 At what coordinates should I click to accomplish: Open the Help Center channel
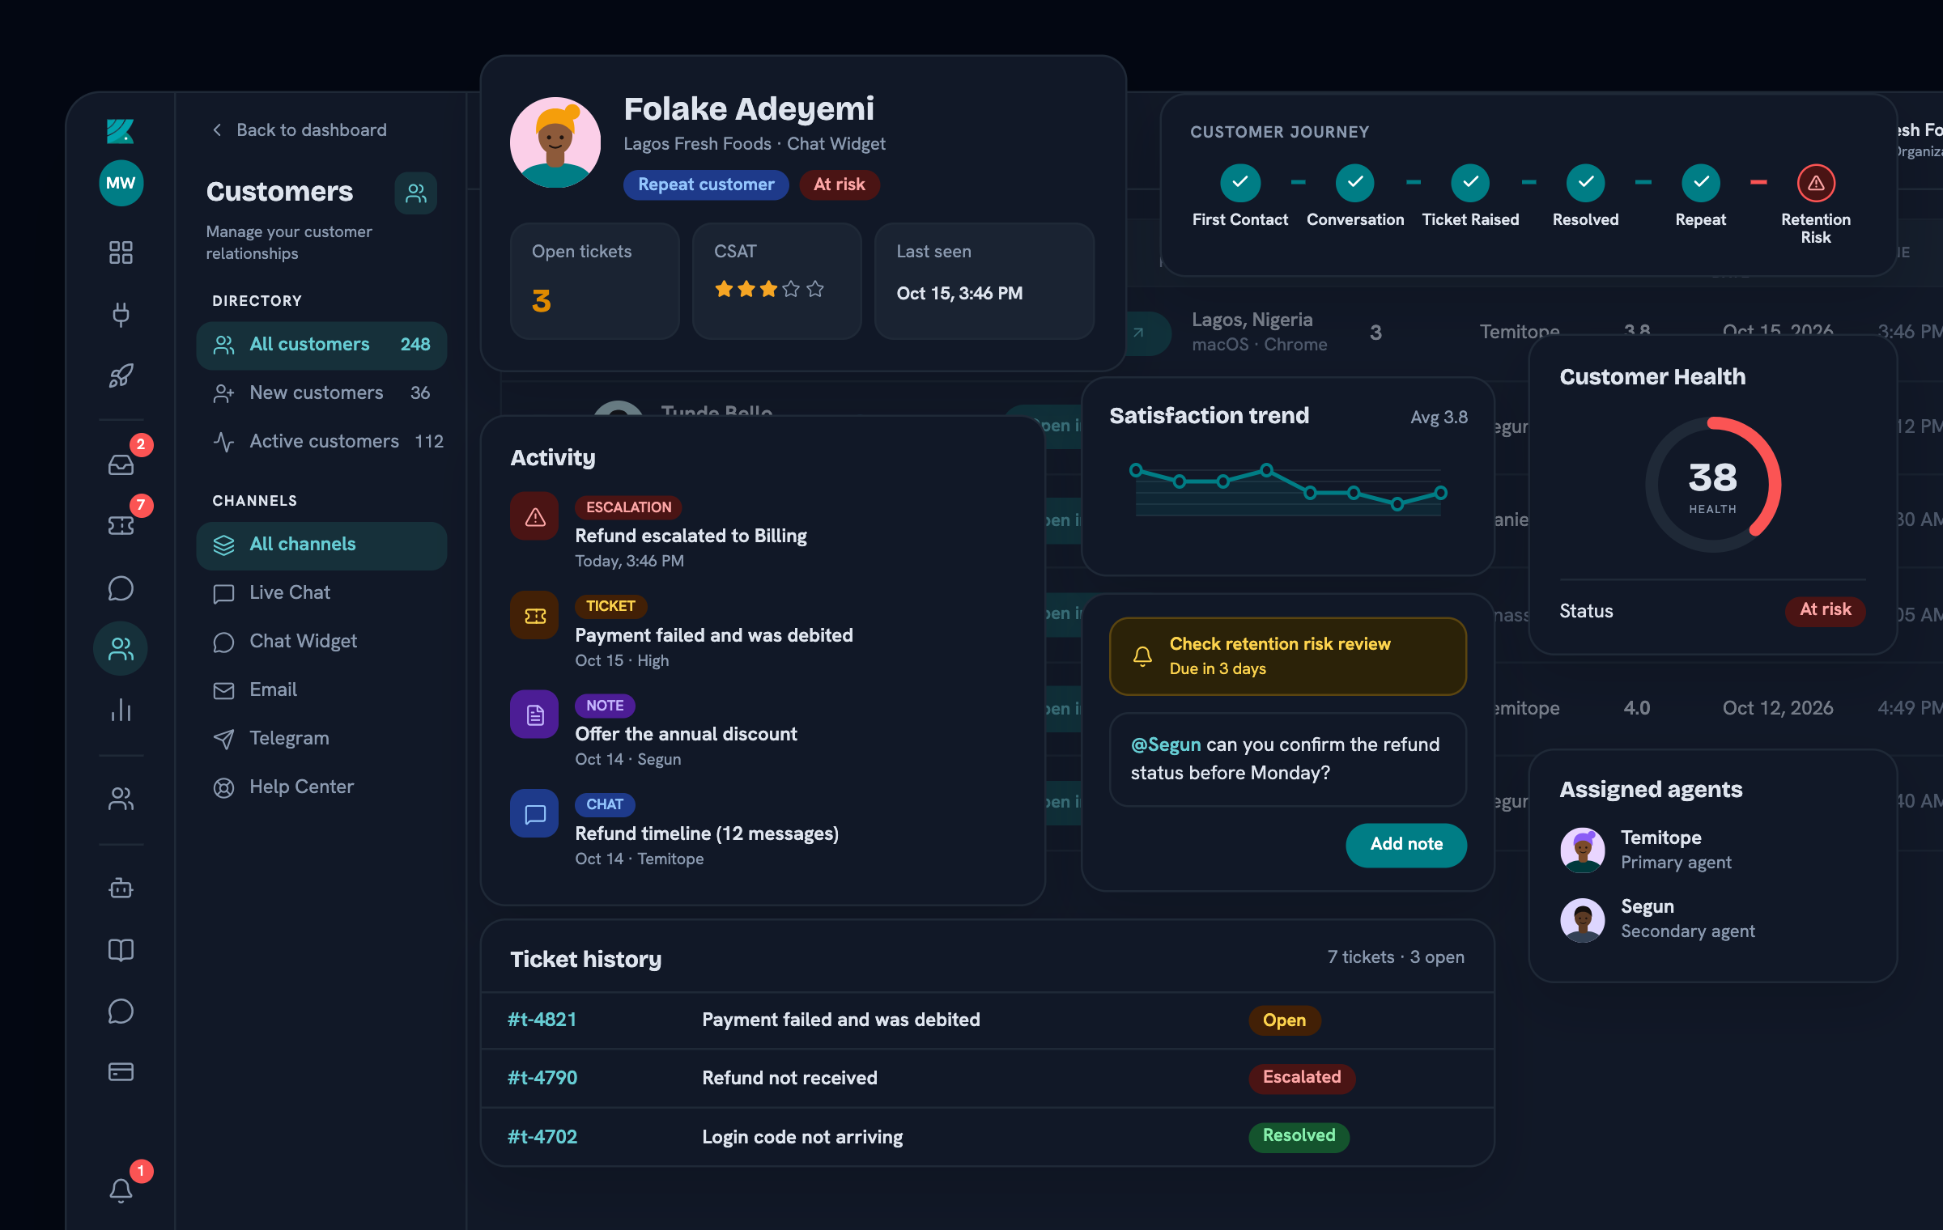tap(321, 787)
